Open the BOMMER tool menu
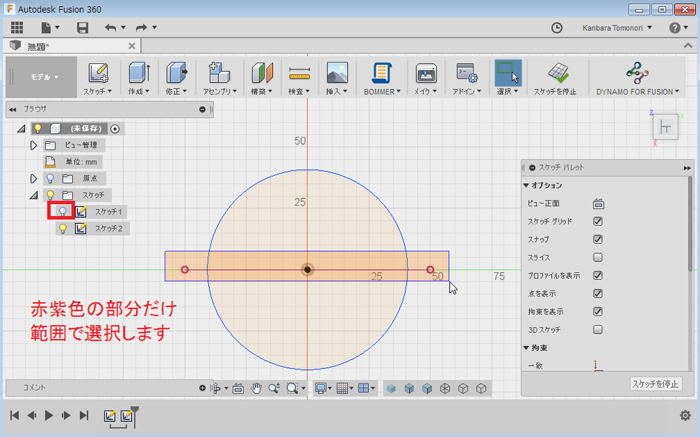The image size is (700, 437). [x=382, y=78]
